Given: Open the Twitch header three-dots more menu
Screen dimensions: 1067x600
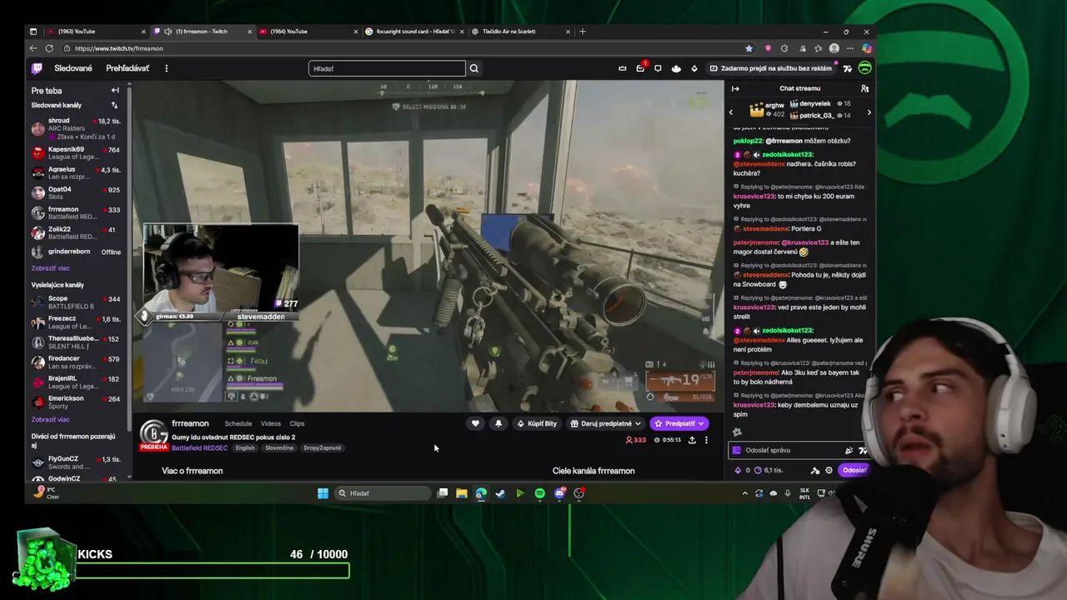Looking at the screenshot, I should [x=166, y=68].
